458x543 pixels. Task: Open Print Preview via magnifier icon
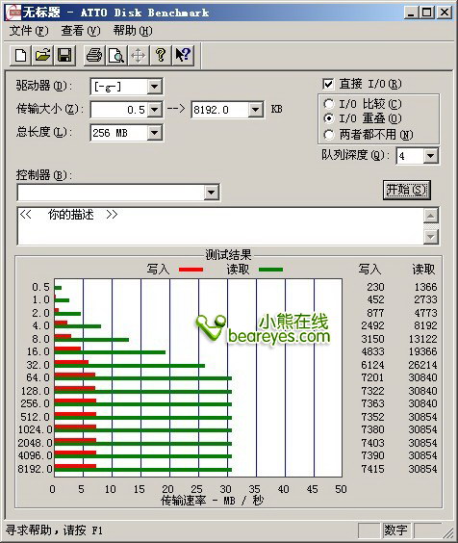pos(116,55)
